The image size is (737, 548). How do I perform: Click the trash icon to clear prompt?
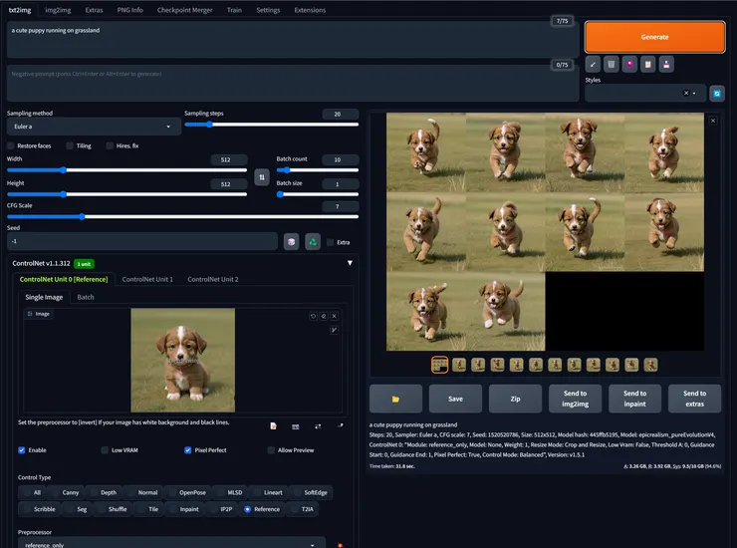[x=612, y=64]
